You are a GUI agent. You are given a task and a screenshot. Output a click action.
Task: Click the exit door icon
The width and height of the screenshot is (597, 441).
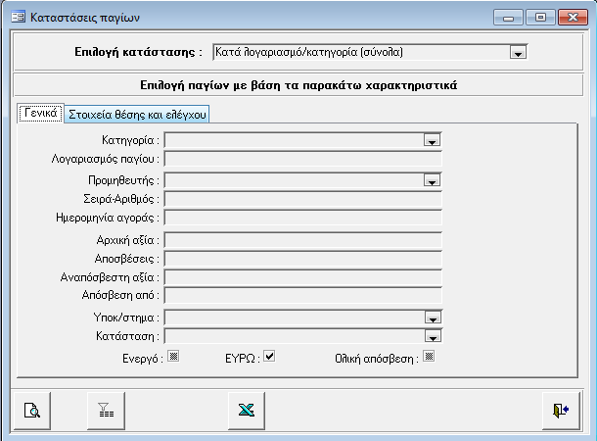coord(560,412)
